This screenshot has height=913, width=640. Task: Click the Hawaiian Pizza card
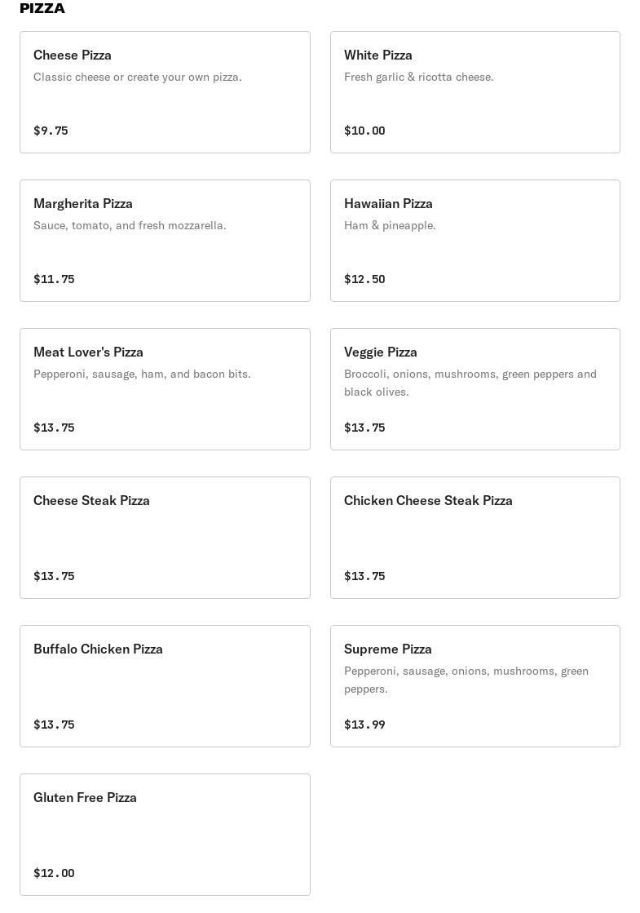point(474,241)
